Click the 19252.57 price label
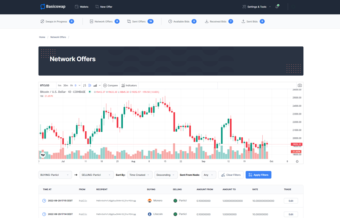 [296, 144]
